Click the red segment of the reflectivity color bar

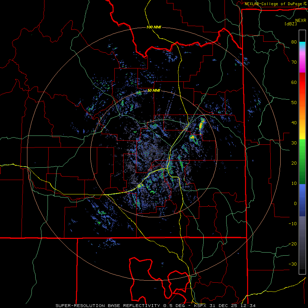[x=302, y=82]
